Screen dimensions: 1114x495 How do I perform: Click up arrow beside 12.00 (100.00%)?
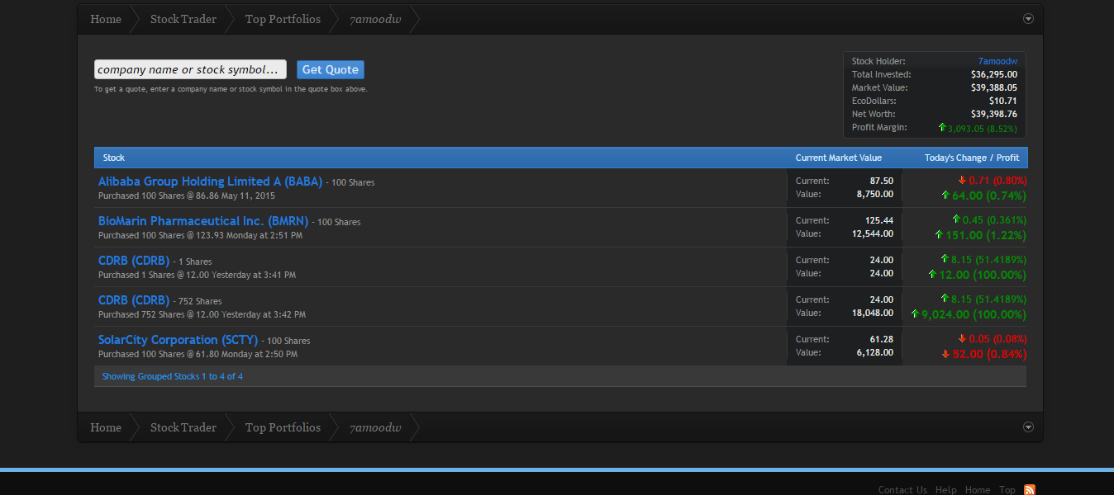tap(933, 274)
